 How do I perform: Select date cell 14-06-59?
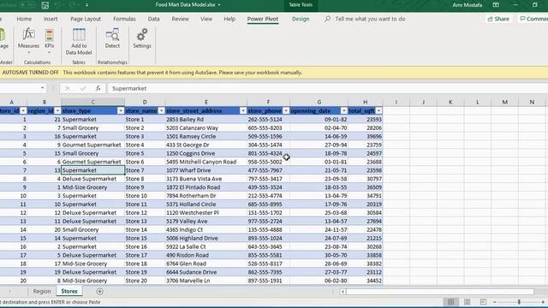coord(319,137)
